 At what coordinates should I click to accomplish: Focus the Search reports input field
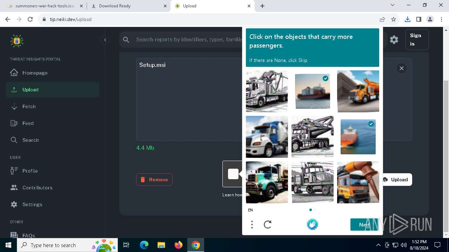point(189,40)
